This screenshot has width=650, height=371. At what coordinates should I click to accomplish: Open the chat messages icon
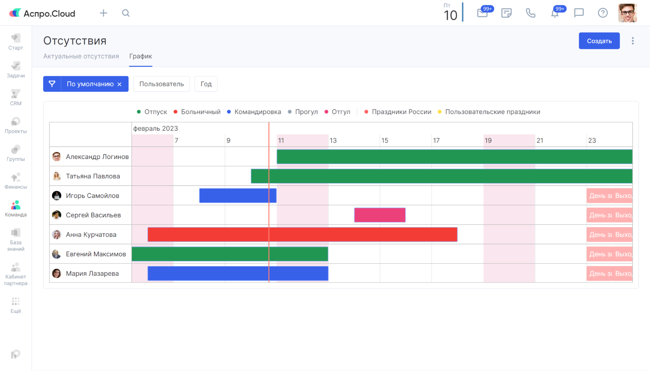[579, 13]
